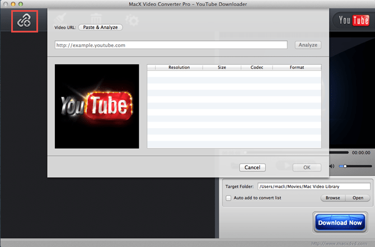Click the Format column header
This screenshot has width=375, height=247.
pos(297,67)
